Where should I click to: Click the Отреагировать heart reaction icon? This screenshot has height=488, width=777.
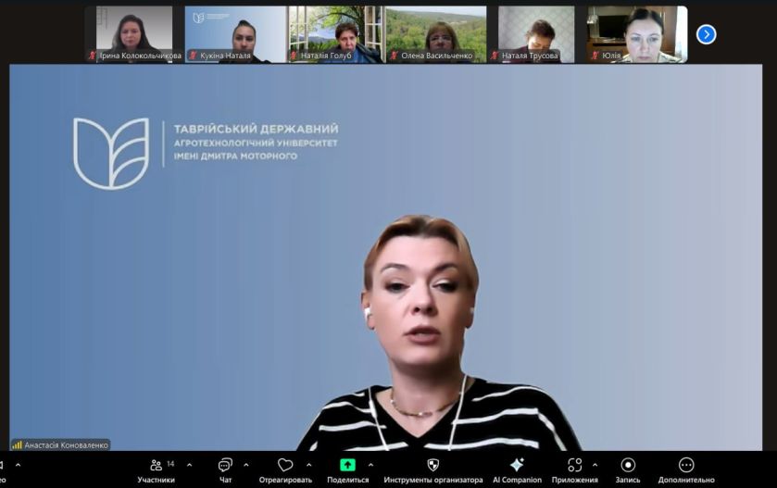285,465
